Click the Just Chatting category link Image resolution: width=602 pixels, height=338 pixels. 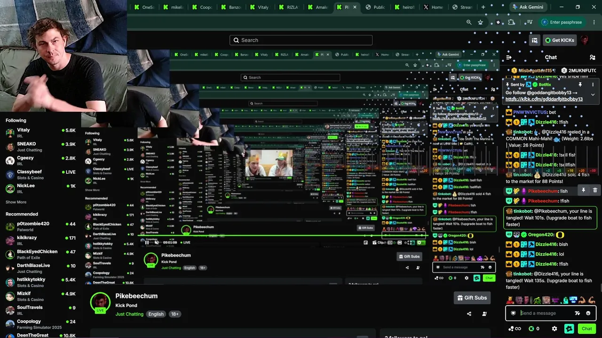point(129,314)
